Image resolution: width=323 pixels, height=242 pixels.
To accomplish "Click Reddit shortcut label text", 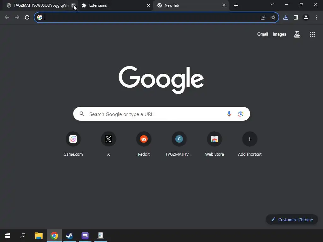I will point(144,154).
